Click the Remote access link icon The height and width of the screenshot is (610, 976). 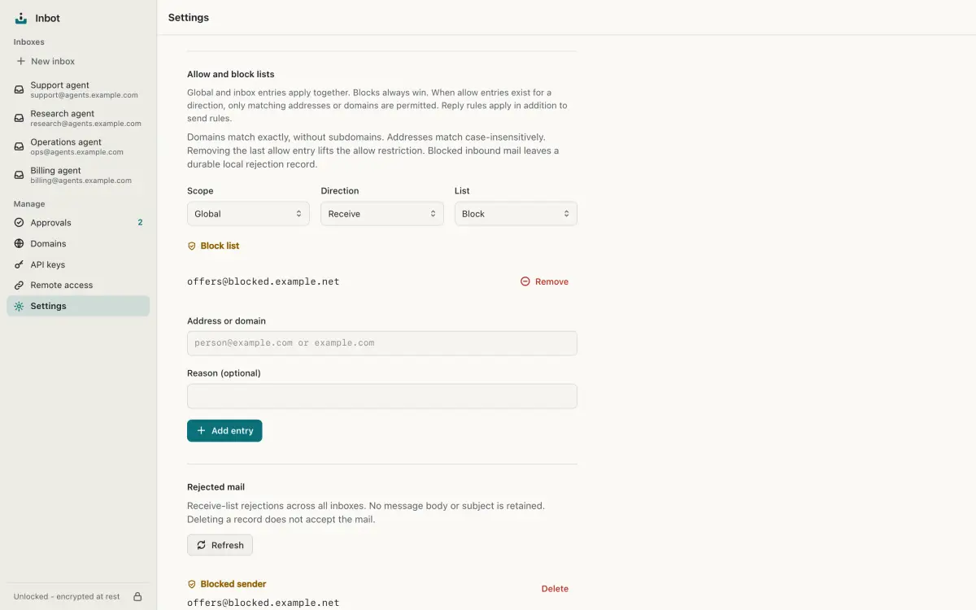[20, 285]
